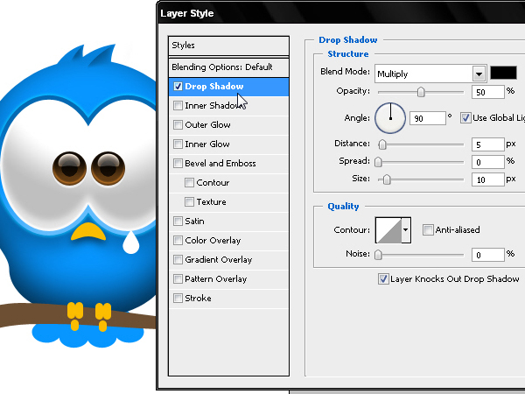Open the Styles section
525x394 pixels.
coord(228,46)
